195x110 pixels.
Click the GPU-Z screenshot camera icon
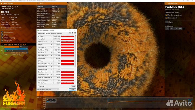70,33
